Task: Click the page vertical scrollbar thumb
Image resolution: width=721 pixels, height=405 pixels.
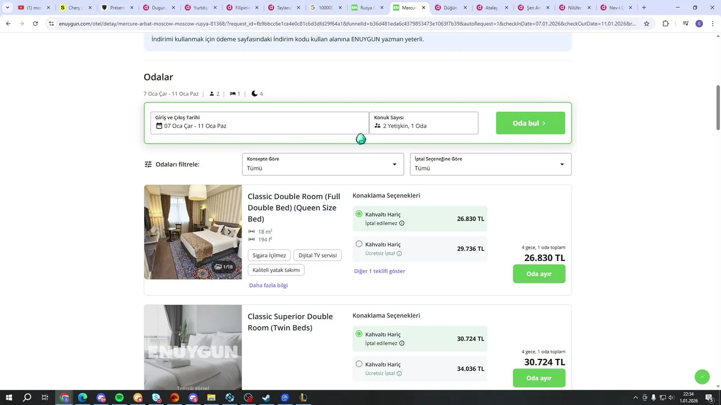Action: pyautogui.click(x=718, y=107)
